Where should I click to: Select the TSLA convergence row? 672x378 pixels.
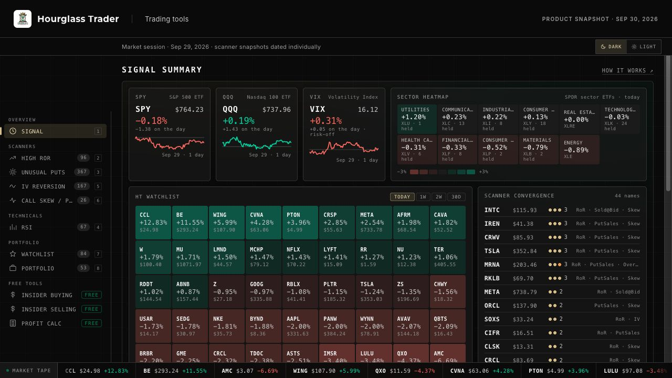(562, 251)
